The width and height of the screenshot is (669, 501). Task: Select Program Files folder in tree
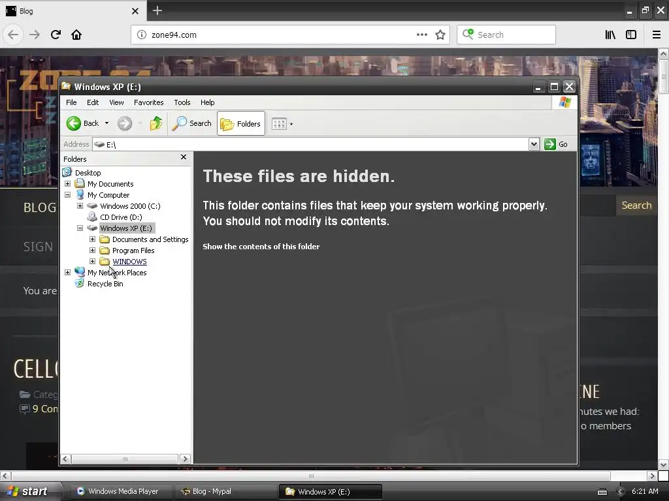click(x=133, y=250)
